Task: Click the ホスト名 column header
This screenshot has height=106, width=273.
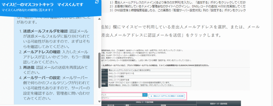Action: (x=111, y=105)
